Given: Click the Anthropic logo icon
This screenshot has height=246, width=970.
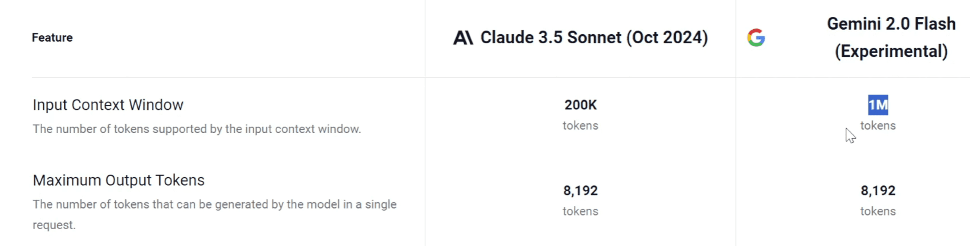Looking at the screenshot, I should 462,38.
